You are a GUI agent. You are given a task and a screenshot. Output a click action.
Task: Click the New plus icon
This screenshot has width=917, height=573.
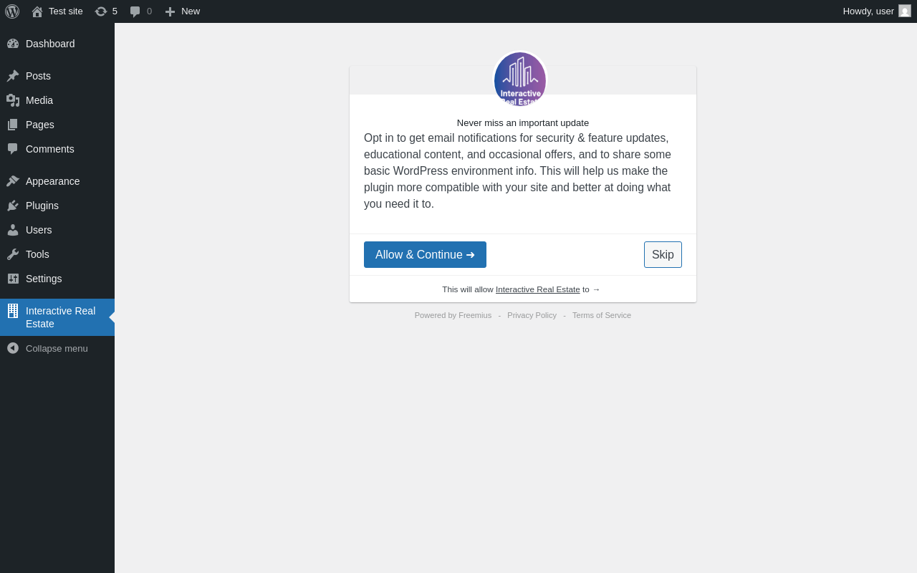170,11
